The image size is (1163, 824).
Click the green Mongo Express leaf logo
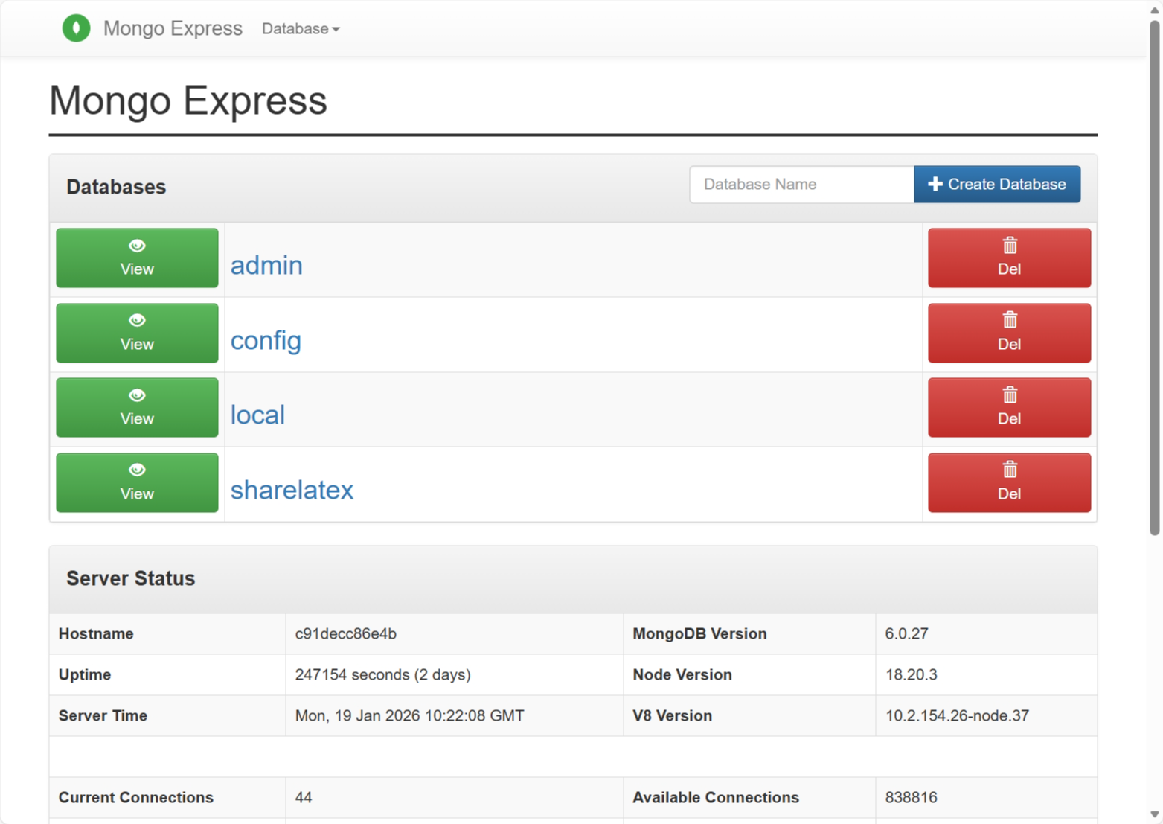click(76, 28)
